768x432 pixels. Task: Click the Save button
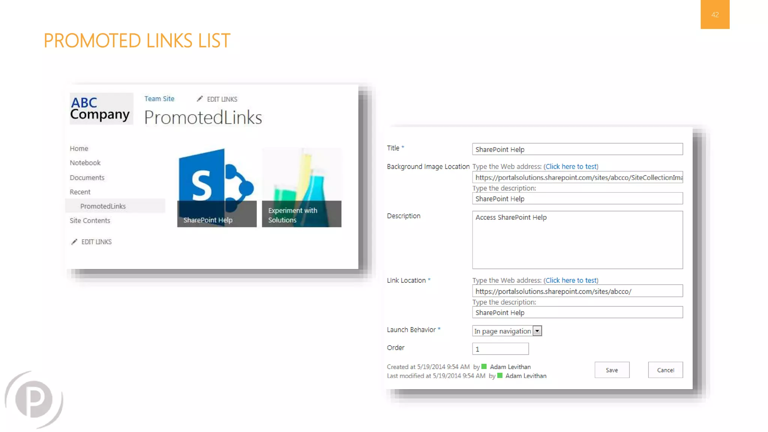tap(612, 370)
